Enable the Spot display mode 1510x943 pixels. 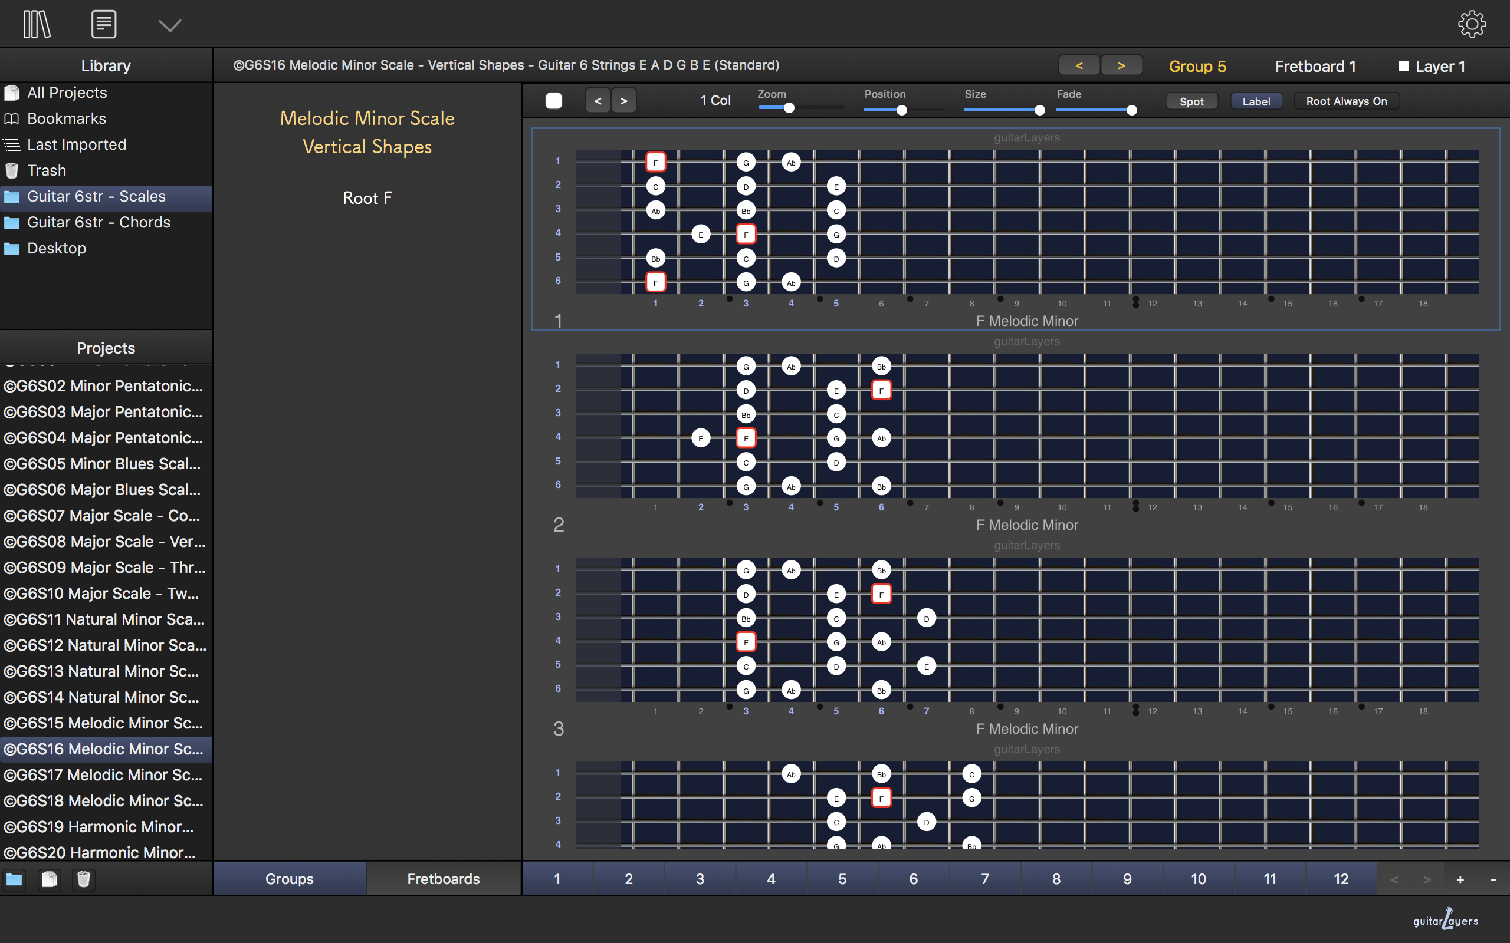coord(1191,101)
